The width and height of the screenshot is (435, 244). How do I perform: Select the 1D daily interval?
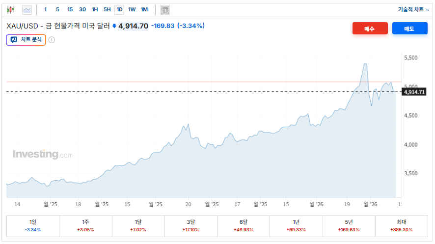click(x=119, y=9)
